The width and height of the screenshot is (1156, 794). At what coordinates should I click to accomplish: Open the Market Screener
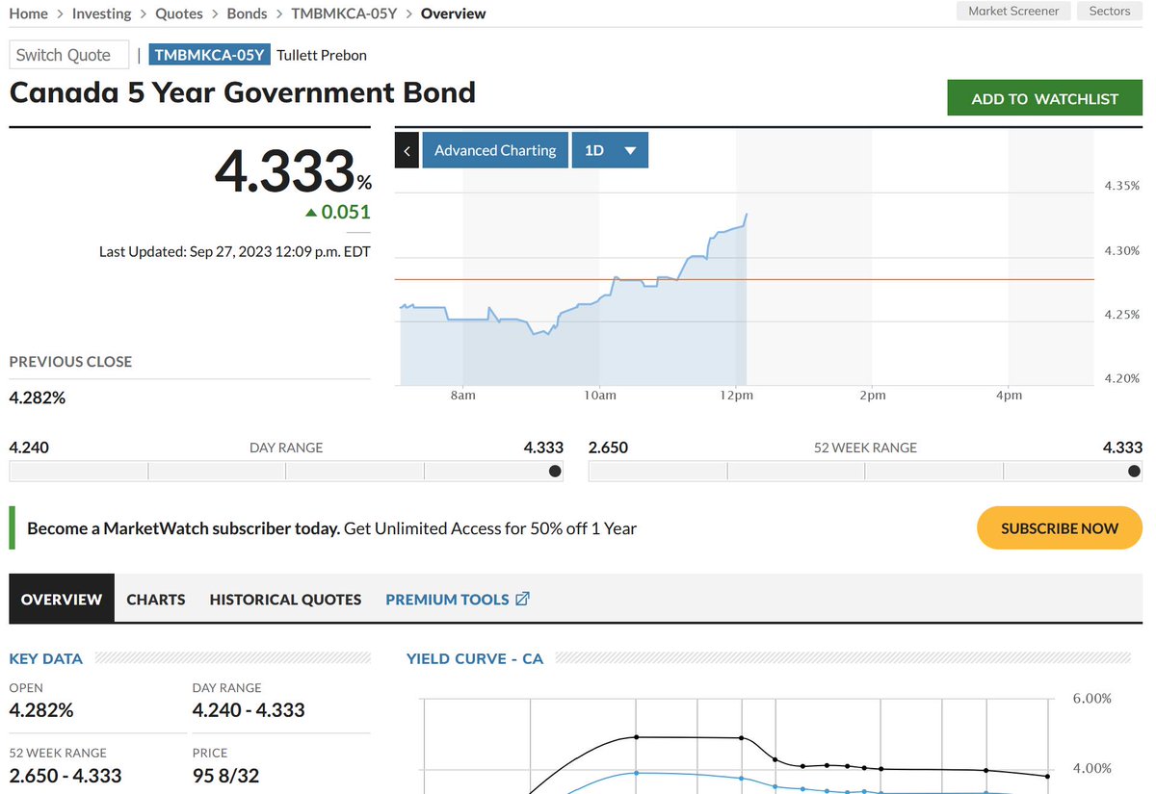pos(1012,11)
